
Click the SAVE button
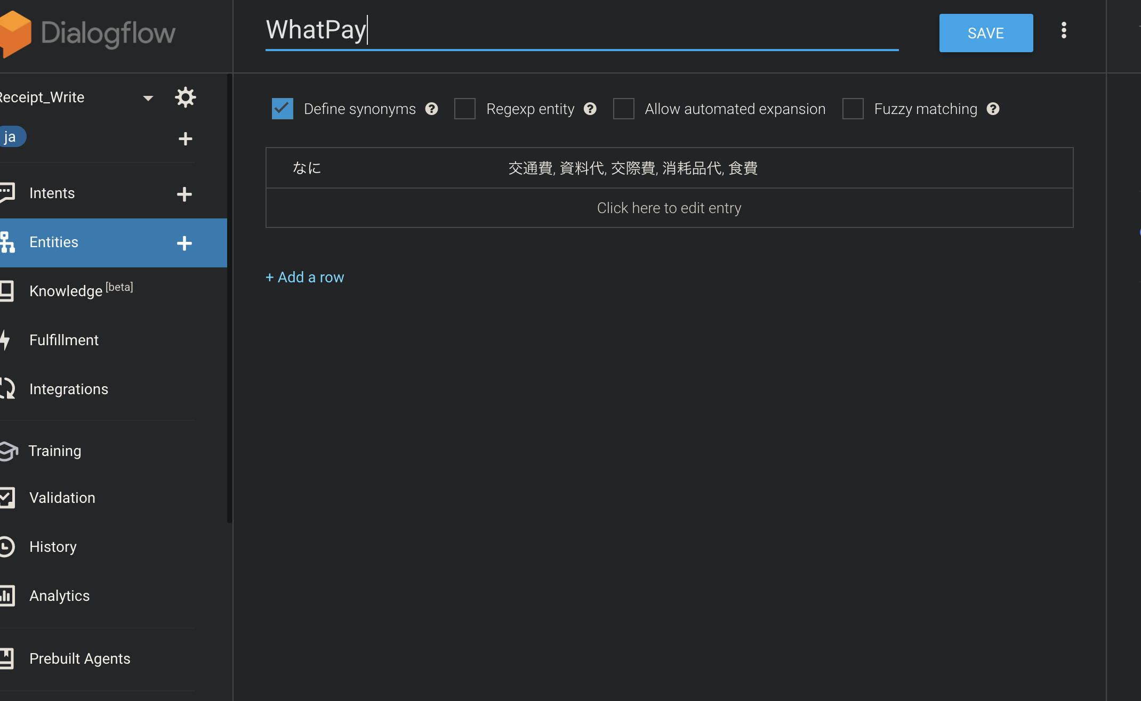point(986,33)
